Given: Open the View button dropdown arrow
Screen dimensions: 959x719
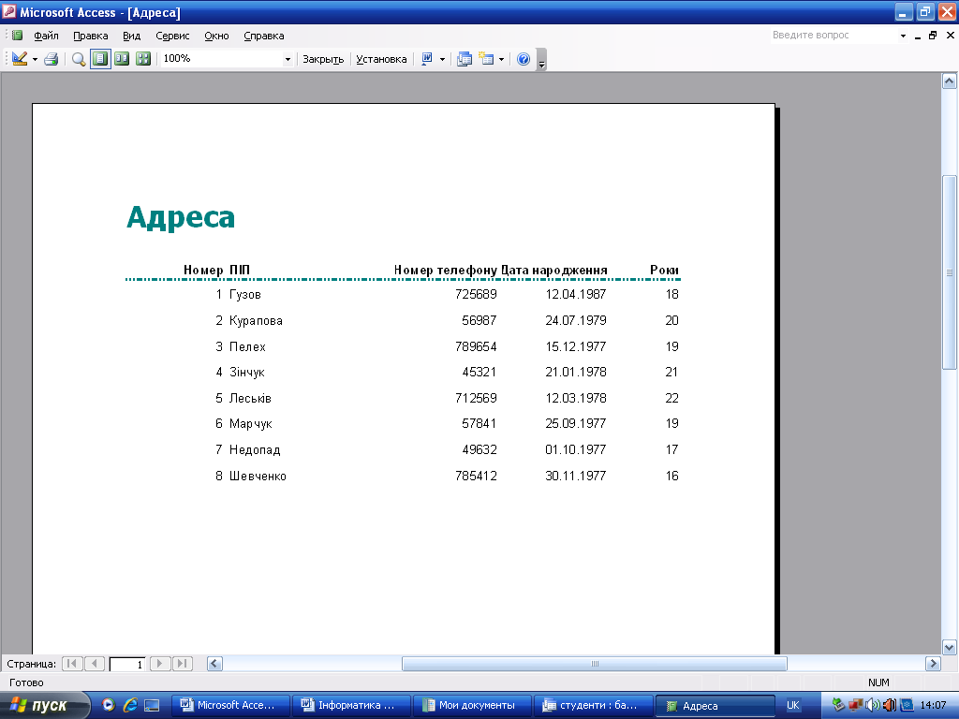Looking at the screenshot, I should point(35,59).
